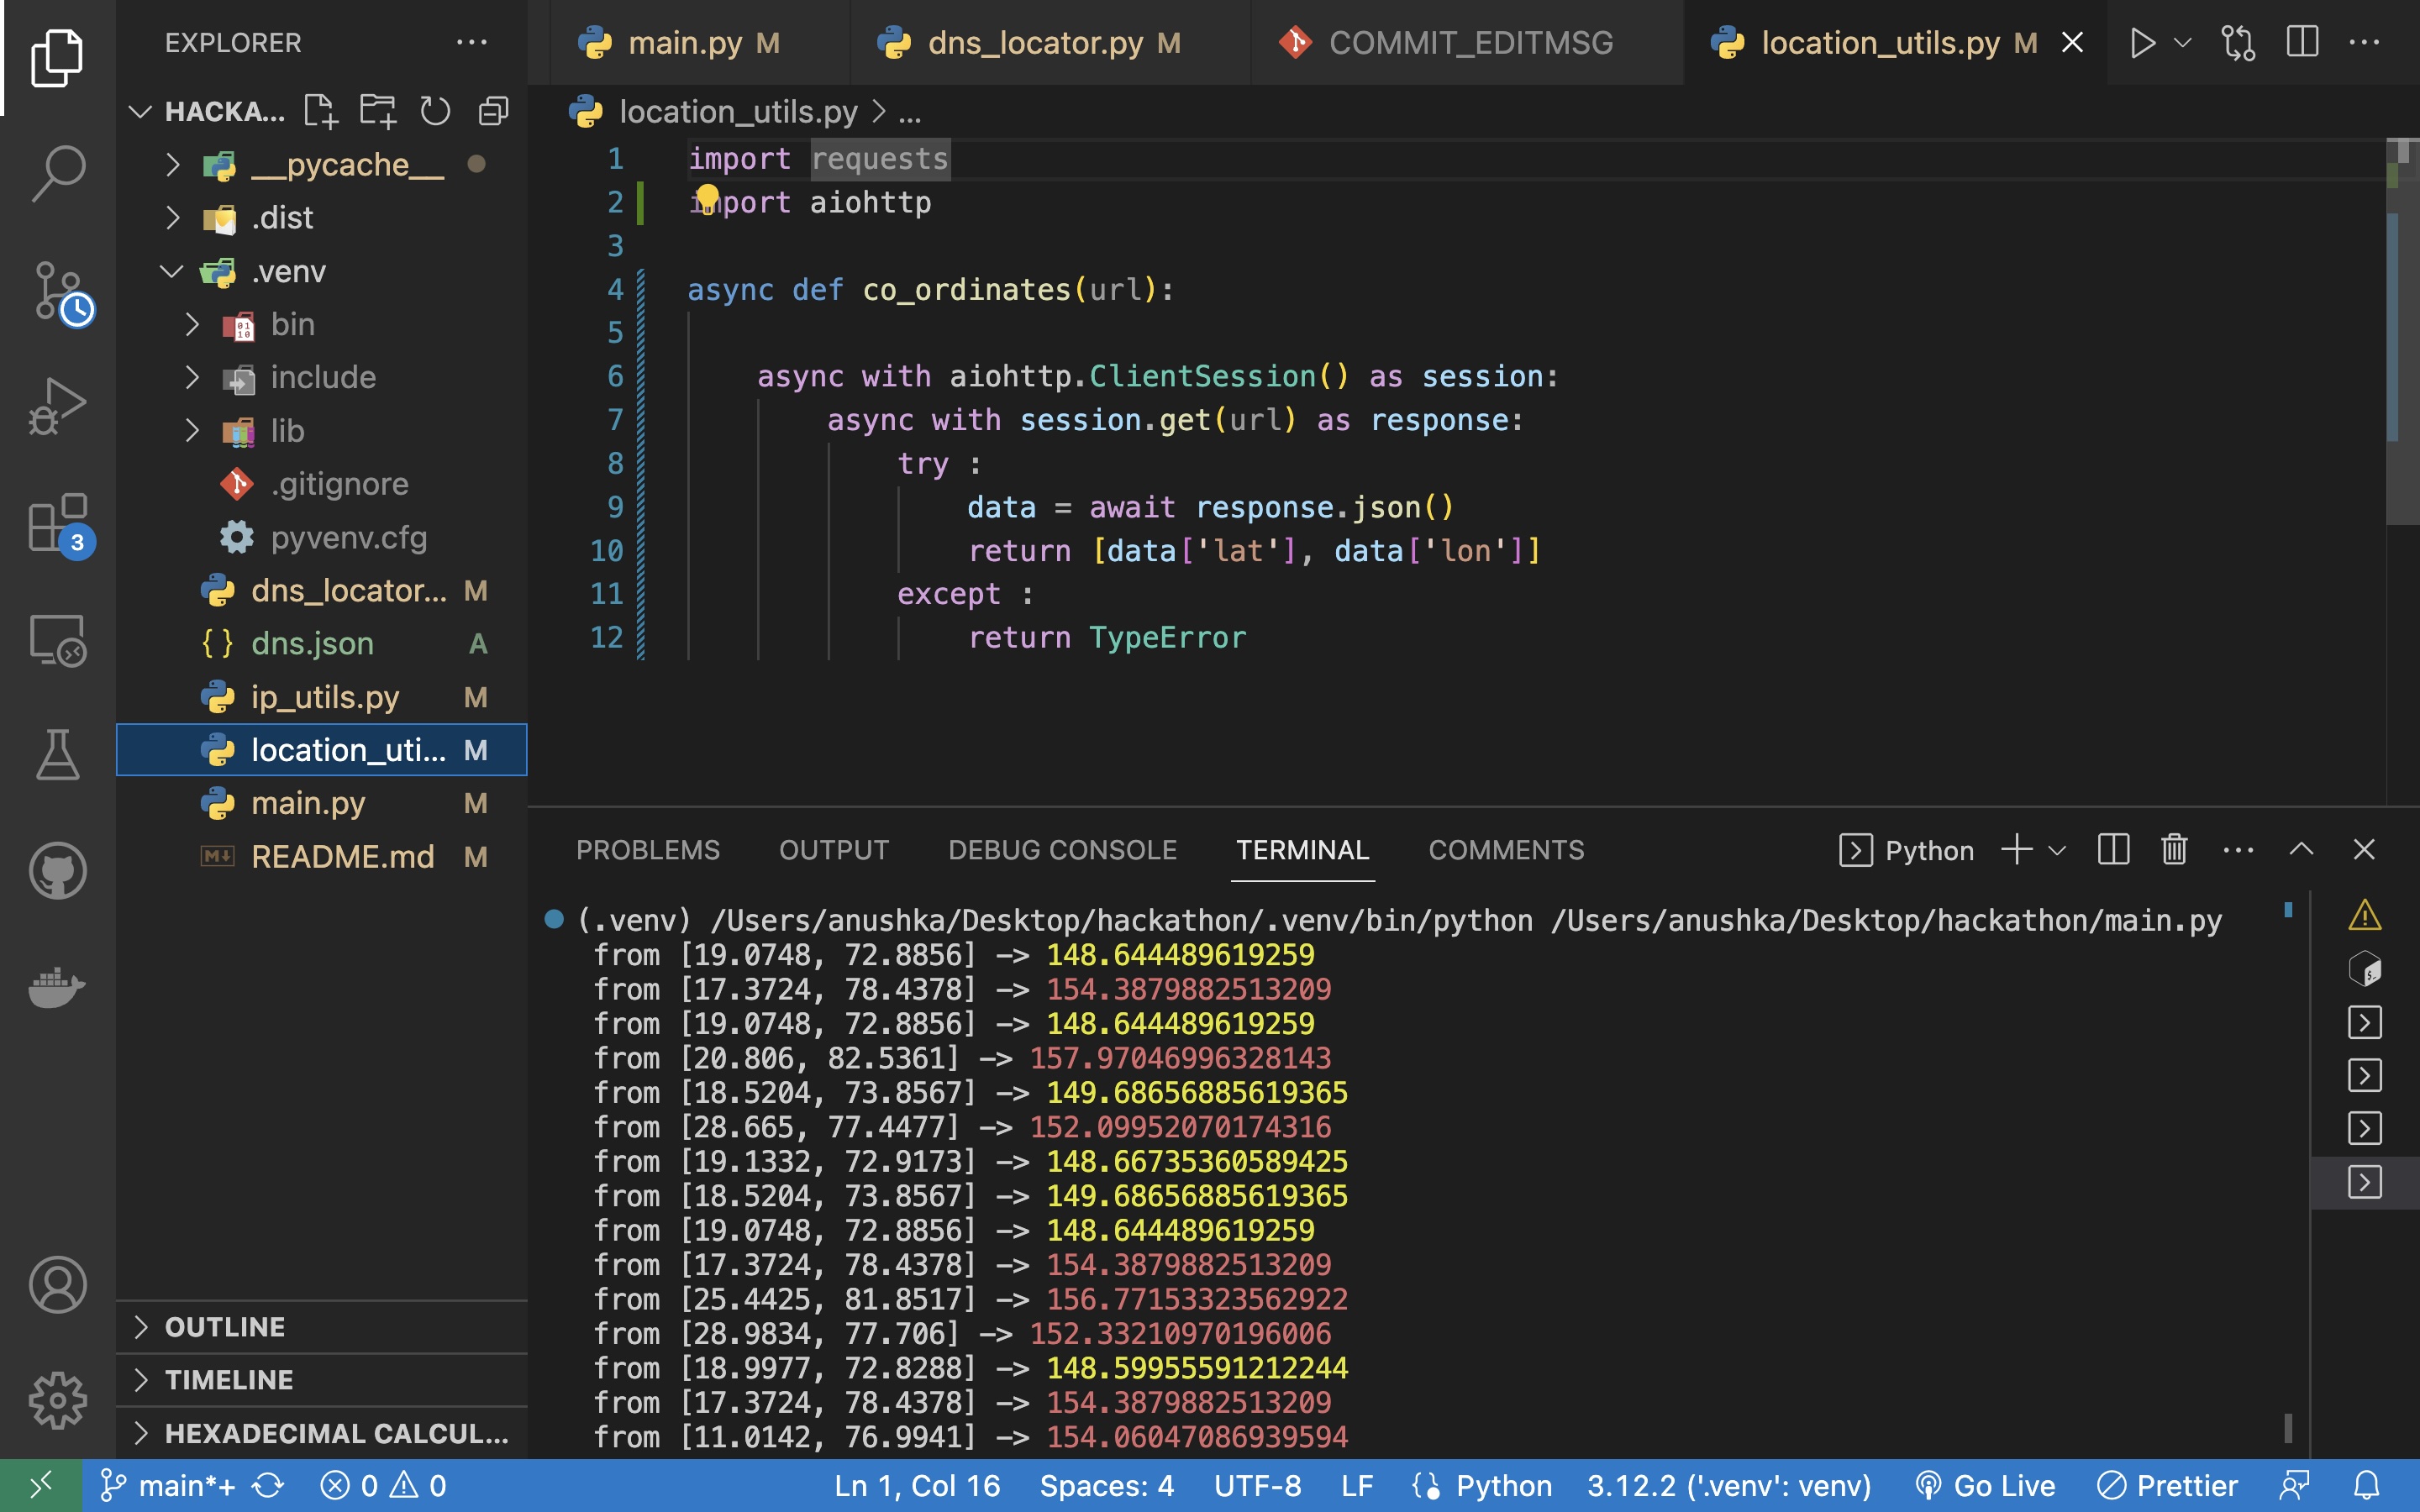Switch to the dns_locator.py tab
The height and width of the screenshot is (1512, 2420).
(x=1035, y=43)
